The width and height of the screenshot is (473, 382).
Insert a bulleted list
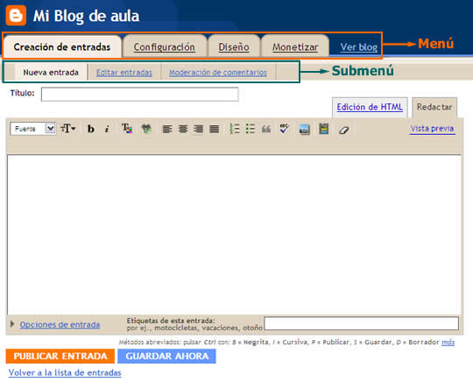tap(250, 129)
